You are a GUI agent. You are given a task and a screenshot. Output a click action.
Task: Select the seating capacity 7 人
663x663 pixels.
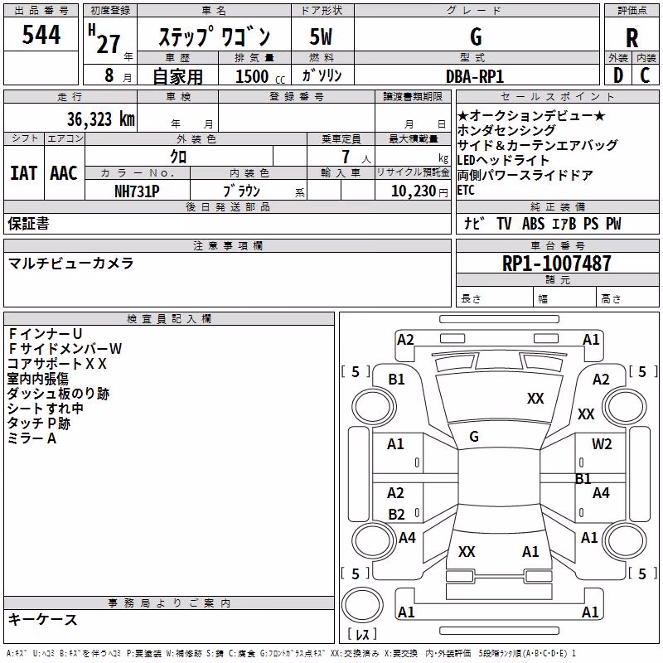(x=356, y=157)
